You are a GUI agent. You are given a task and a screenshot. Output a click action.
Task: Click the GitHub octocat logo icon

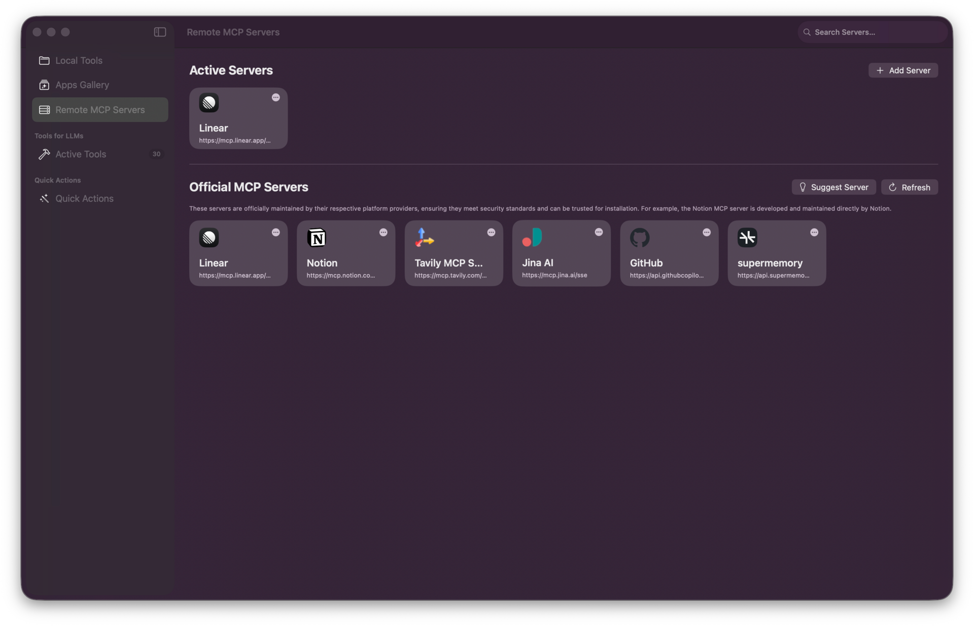[640, 238]
